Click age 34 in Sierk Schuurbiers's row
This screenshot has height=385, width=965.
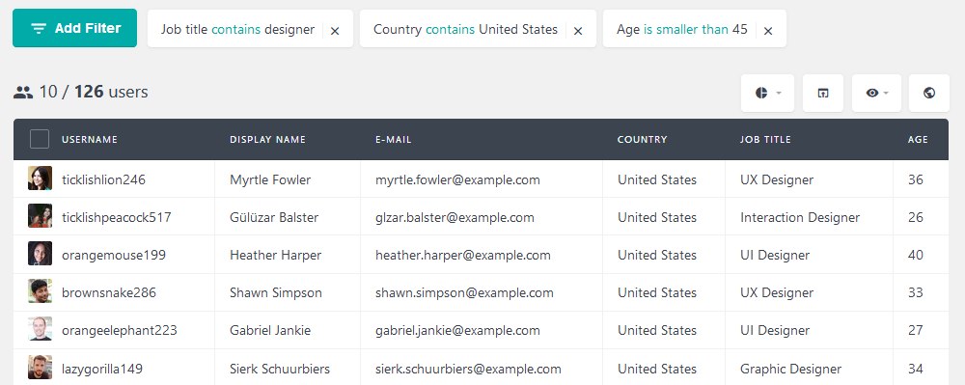916,369
